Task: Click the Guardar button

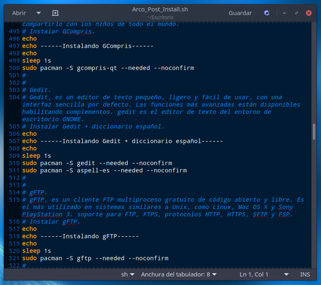Action: [240, 13]
